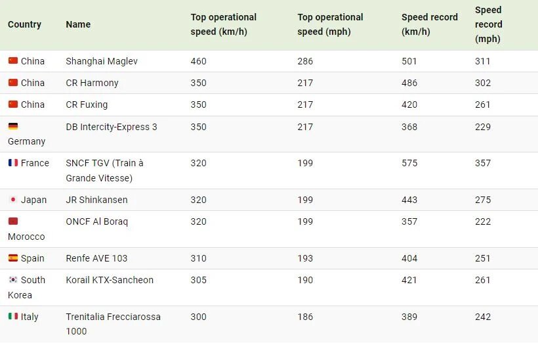The height and width of the screenshot is (343, 538).
Task: Click the China flag beside Shanghai Maglev
Action: pos(13,61)
